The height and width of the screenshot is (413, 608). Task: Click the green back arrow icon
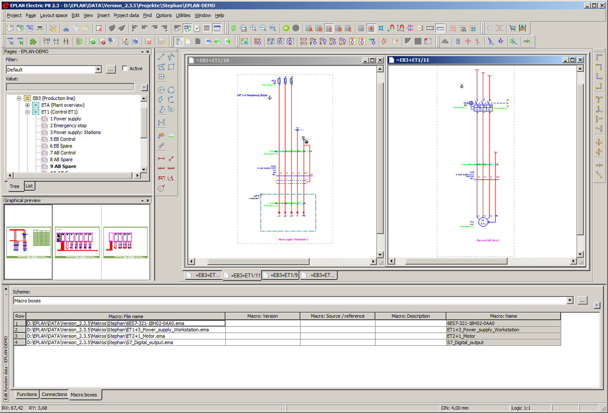pyautogui.click(x=286, y=28)
